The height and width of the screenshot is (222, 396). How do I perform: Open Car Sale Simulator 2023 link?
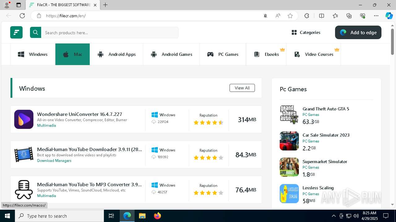click(x=326, y=135)
